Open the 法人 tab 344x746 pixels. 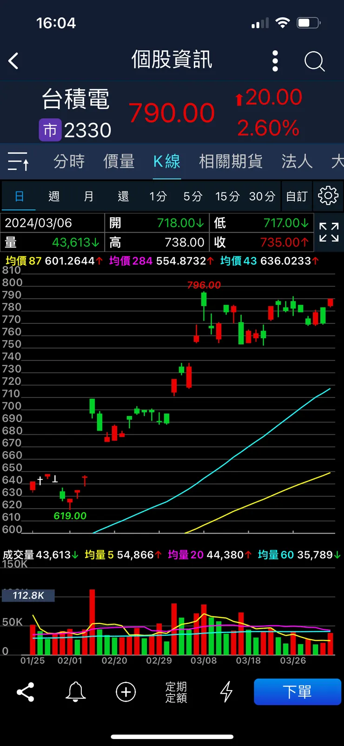(297, 161)
